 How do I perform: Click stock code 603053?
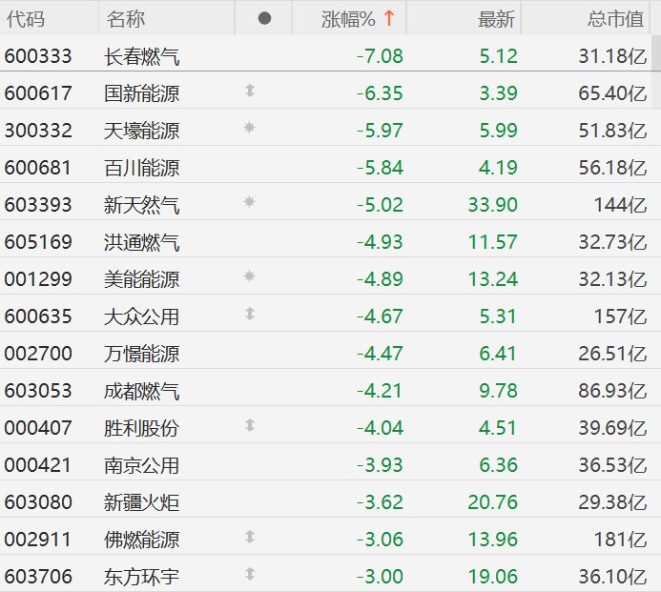pos(38,391)
